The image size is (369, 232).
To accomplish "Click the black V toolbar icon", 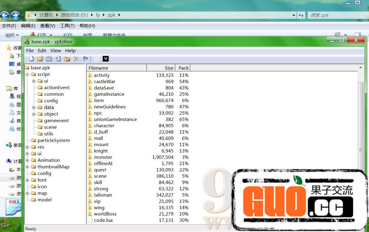I will [105, 59].
